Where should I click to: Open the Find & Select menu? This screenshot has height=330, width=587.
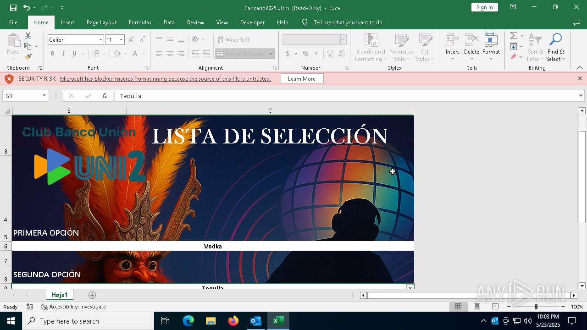tap(556, 47)
